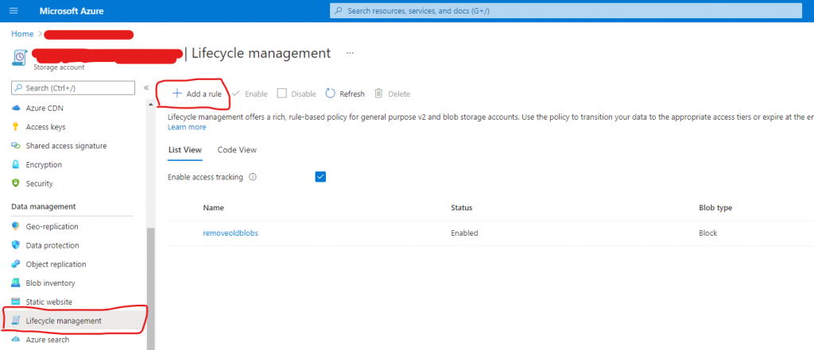Click the Delete trash can icon
This screenshot has width=814, height=350.
point(379,94)
